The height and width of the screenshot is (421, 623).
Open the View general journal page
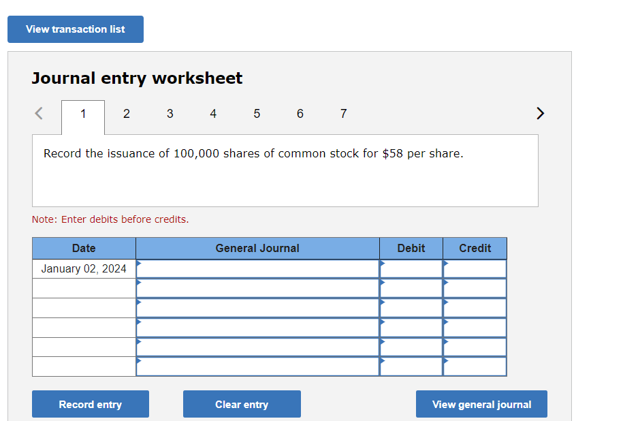click(x=481, y=404)
